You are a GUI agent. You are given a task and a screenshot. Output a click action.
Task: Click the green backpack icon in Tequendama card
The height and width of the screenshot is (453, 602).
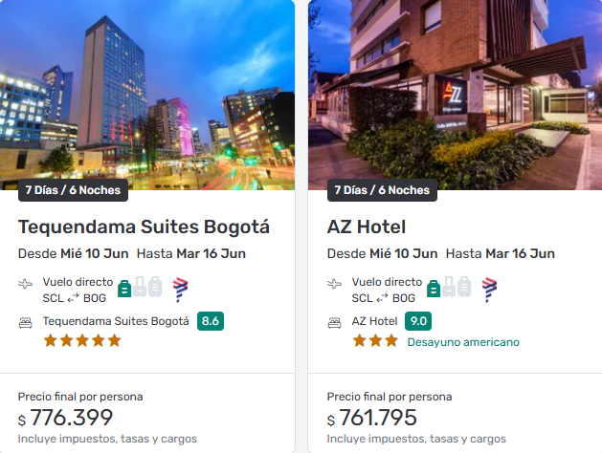pyautogui.click(x=124, y=287)
